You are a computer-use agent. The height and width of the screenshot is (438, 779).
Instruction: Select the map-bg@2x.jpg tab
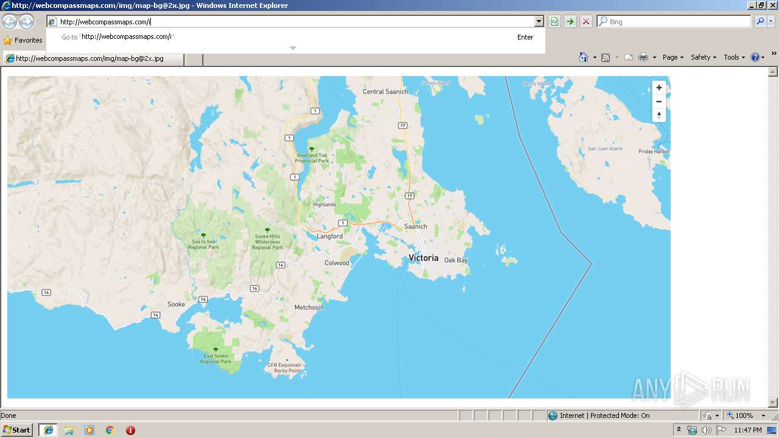(93, 59)
